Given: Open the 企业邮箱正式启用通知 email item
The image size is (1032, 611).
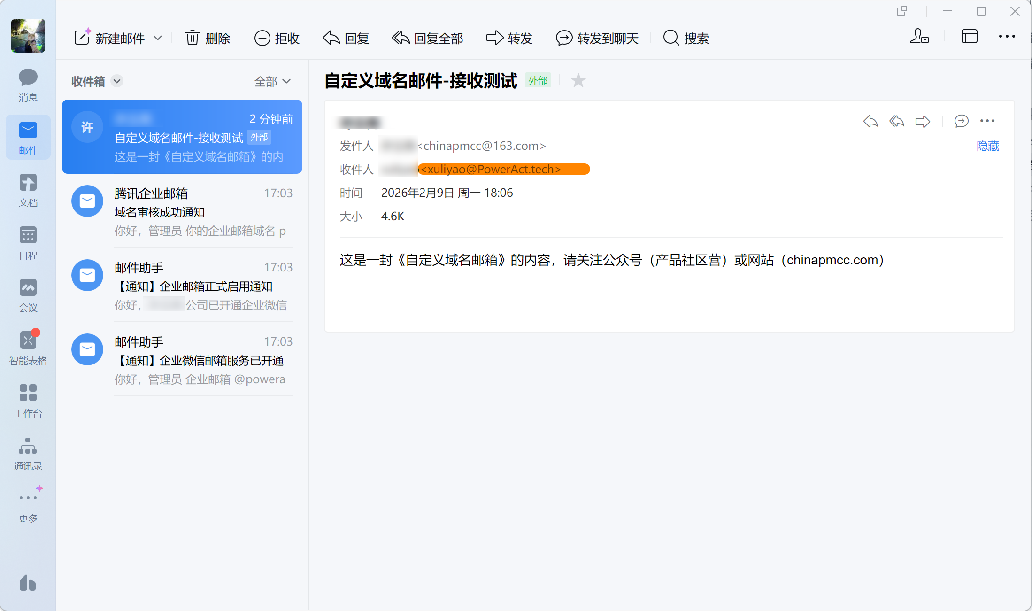Looking at the screenshot, I should [x=182, y=286].
